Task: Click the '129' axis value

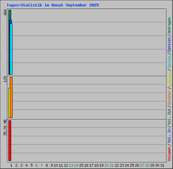Action: tap(5, 79)
